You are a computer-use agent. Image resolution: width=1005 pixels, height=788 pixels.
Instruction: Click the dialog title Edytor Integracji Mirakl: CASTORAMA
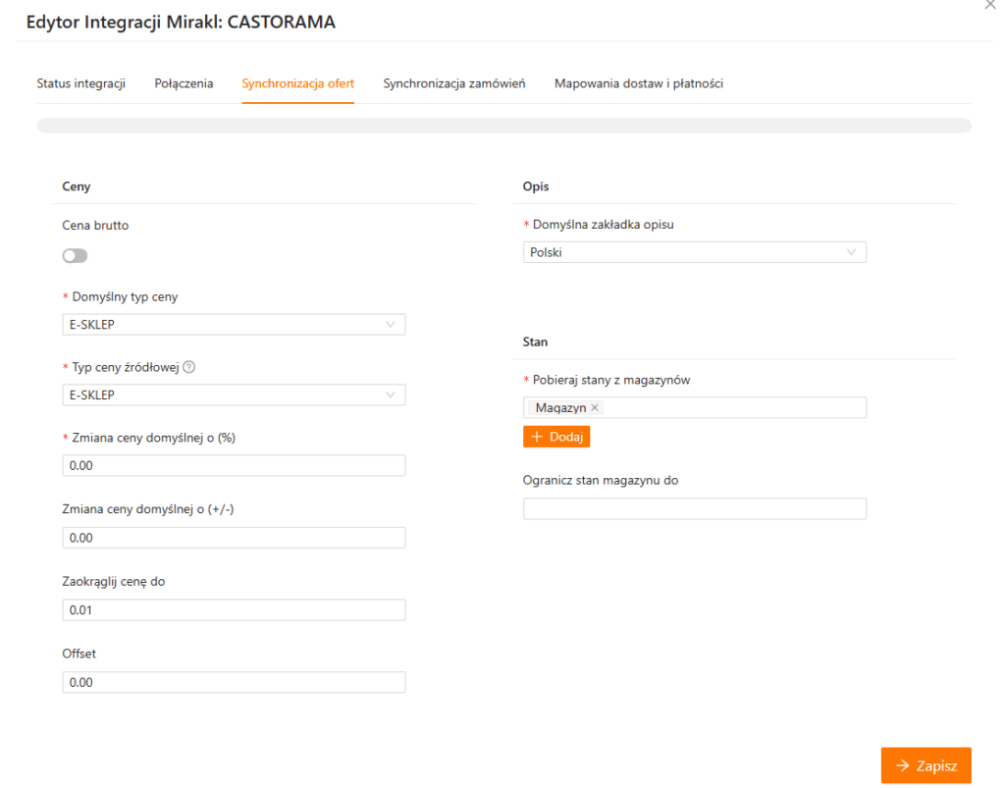(x=181, y=22)
